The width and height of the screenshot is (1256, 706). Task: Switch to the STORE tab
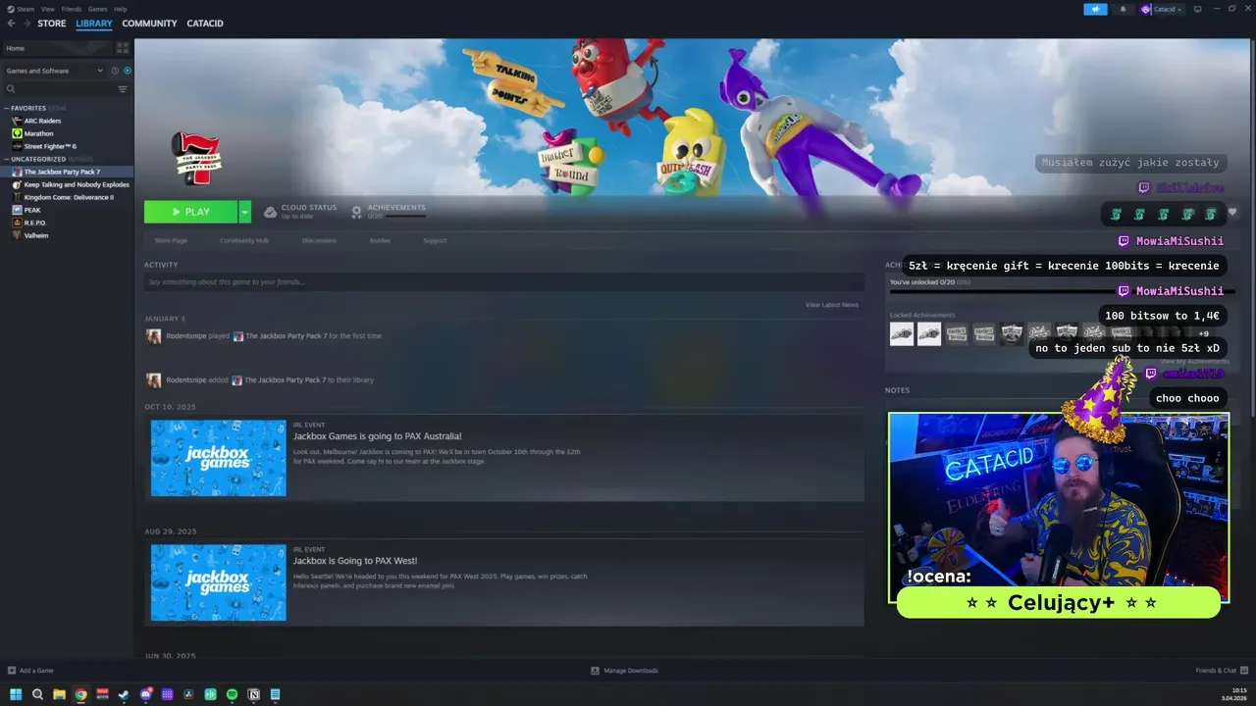tap(52, 24)
